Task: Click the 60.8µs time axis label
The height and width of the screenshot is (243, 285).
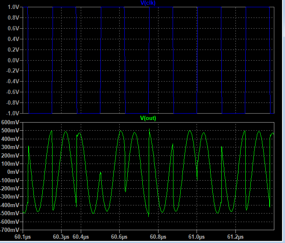Action: [x=158, y=237]
